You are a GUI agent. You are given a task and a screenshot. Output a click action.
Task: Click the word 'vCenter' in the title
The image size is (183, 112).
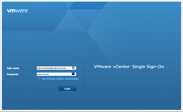tap(122, 67)
